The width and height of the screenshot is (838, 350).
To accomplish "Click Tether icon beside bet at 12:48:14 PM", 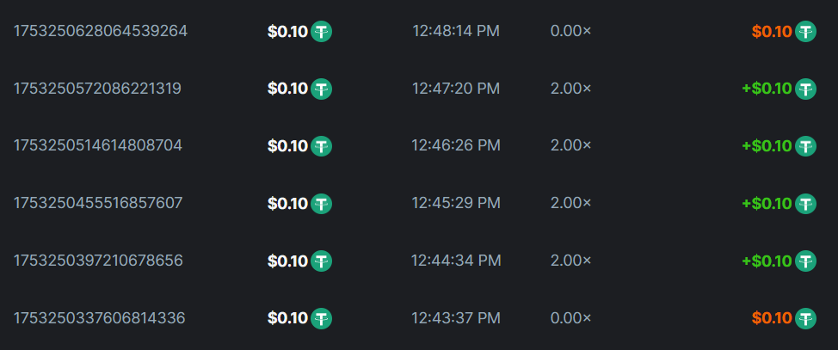I will (x=322, y=32).
